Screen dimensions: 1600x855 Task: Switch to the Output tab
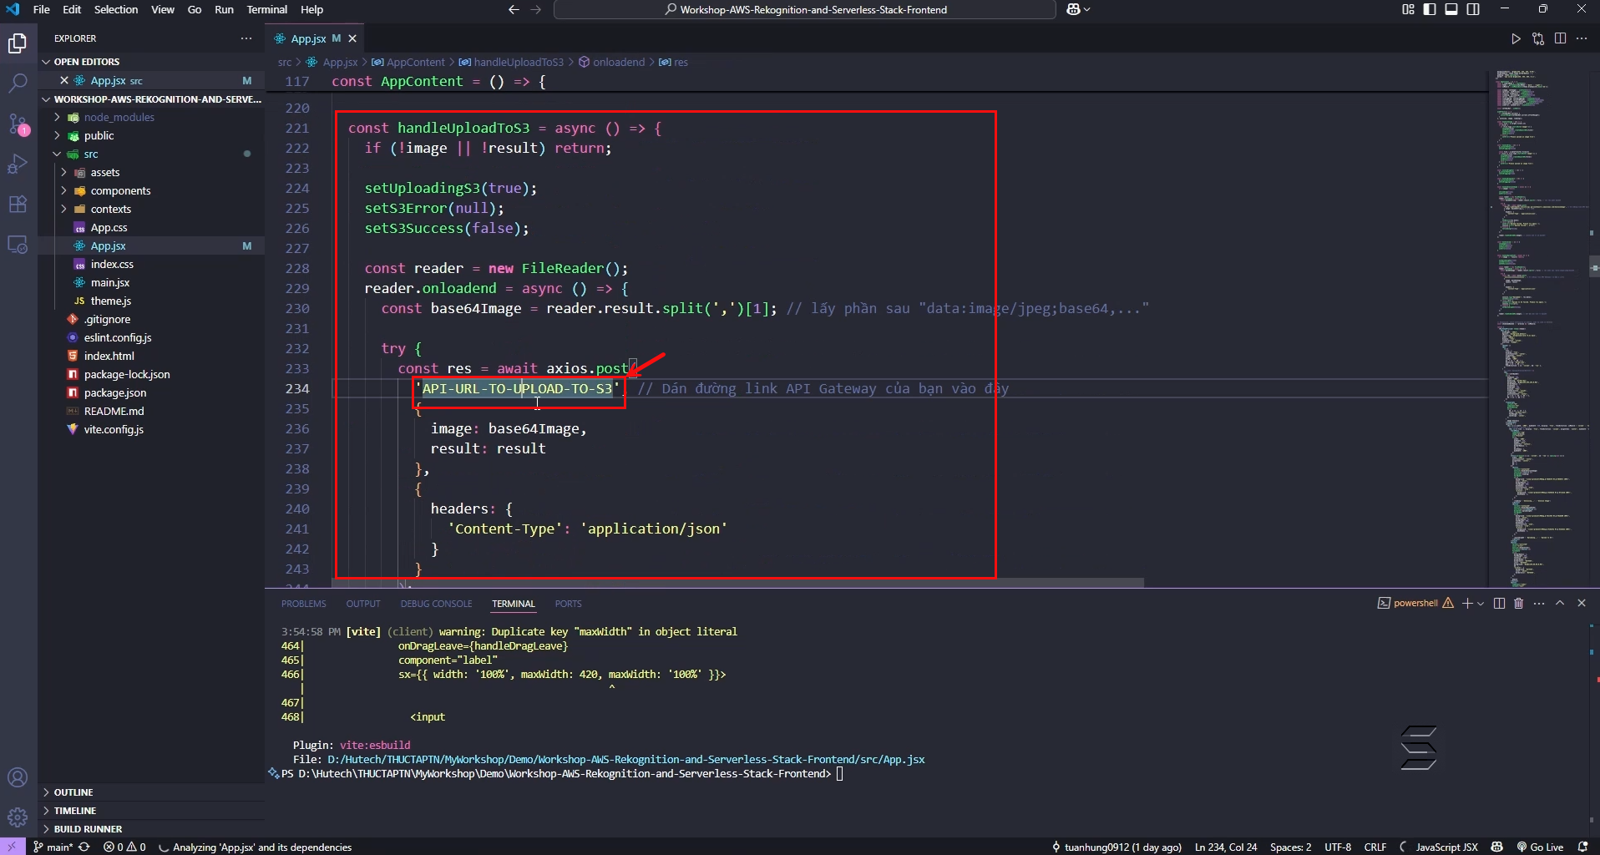363,604
